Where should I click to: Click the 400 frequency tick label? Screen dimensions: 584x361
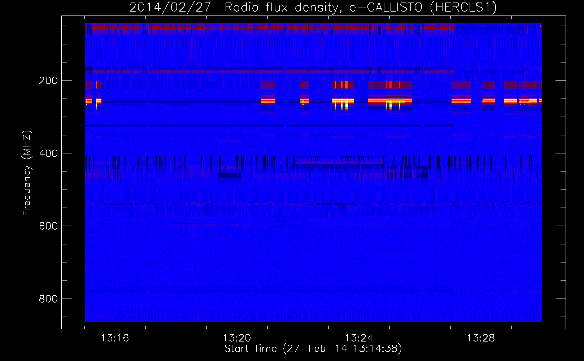coord(48,153)
